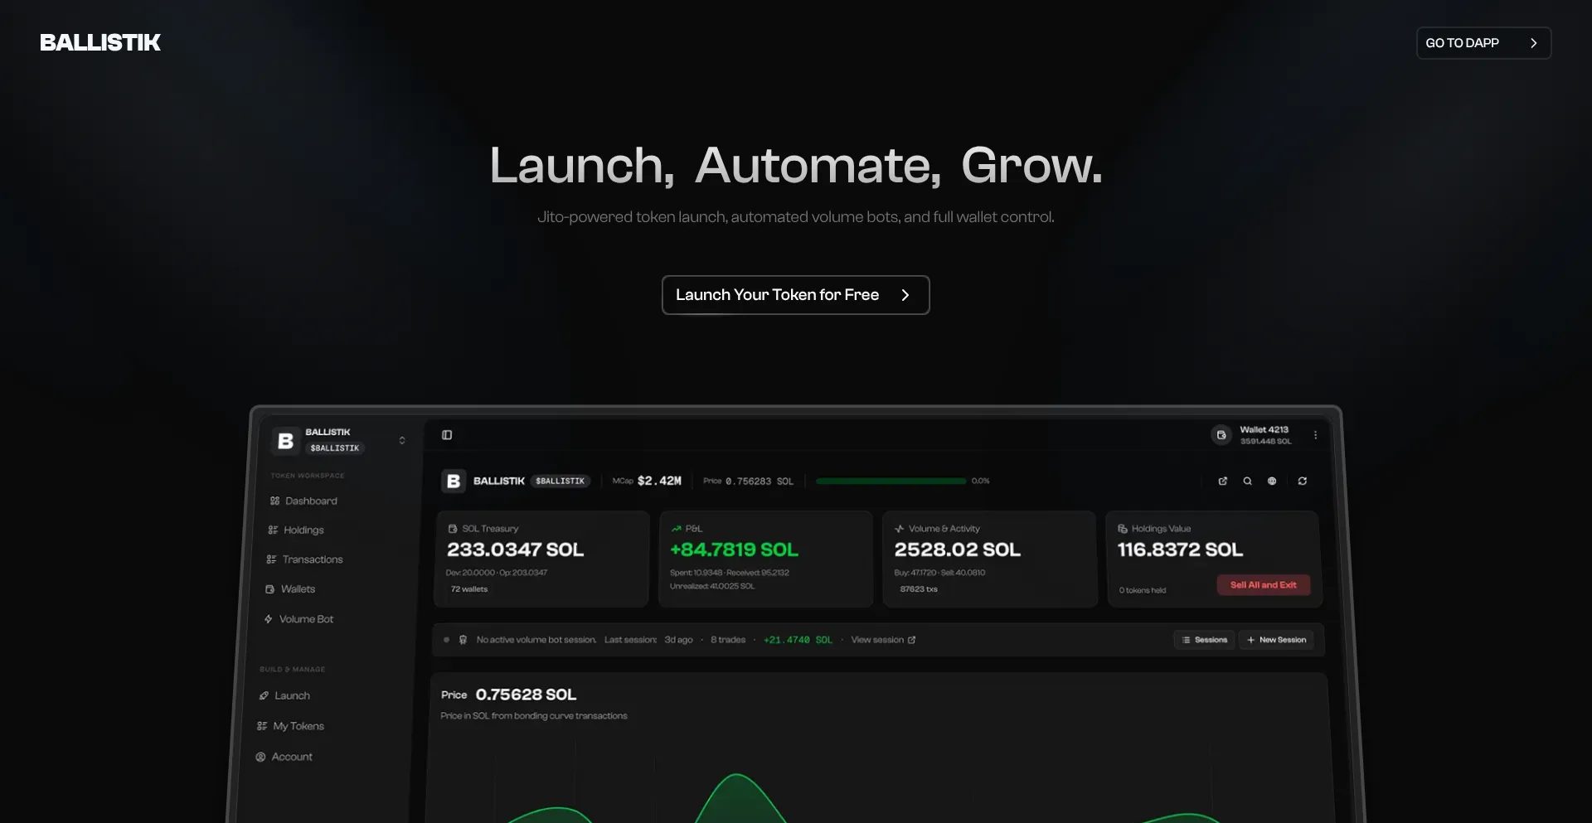The width and height of the screenshot is (1592, 823).
Task: Click the View session link
Action: point(883,640)
